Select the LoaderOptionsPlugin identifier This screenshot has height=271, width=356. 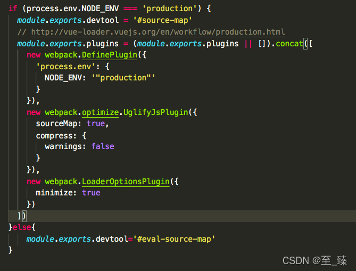126,182
